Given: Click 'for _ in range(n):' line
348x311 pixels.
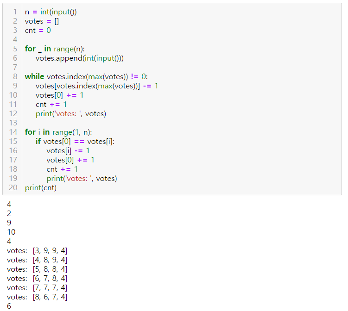Looking at the screenshot, I should tap(55, 49).
